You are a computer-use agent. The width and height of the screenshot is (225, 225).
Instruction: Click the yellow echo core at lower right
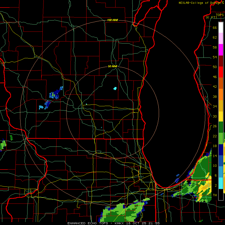pyautogui.click(x=204, y=186)
